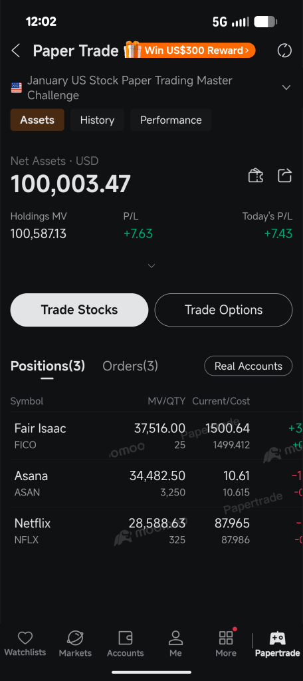
Task: Open the Win US$300 Reward banner
Action: pos(190,51)
